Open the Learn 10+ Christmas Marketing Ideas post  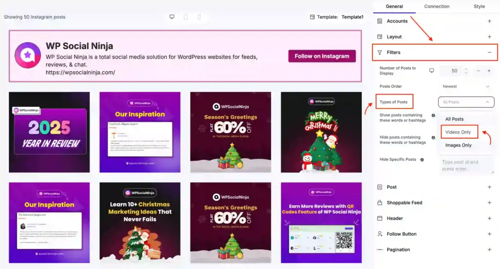(140, 223)
